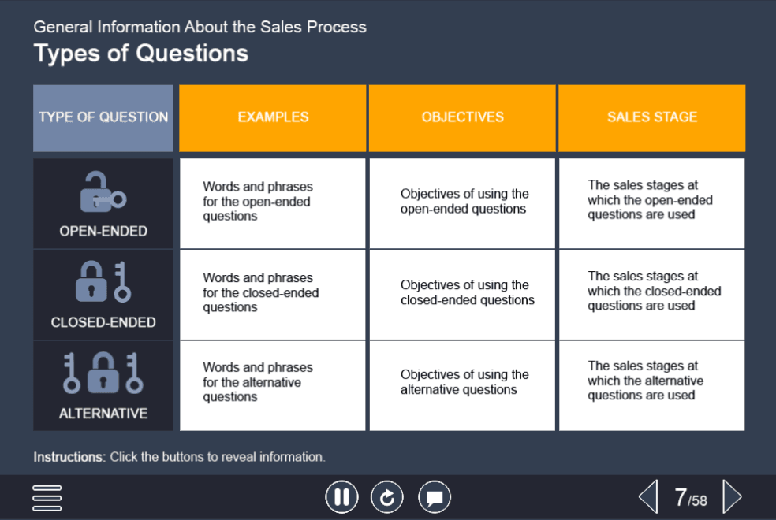Reveal words and phrases for open-ended questions

tap(273, 202)
